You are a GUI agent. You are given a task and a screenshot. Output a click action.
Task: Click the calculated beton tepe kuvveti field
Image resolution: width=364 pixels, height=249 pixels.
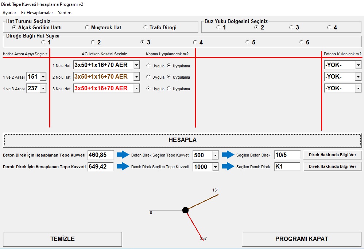[x=101, y=155]
